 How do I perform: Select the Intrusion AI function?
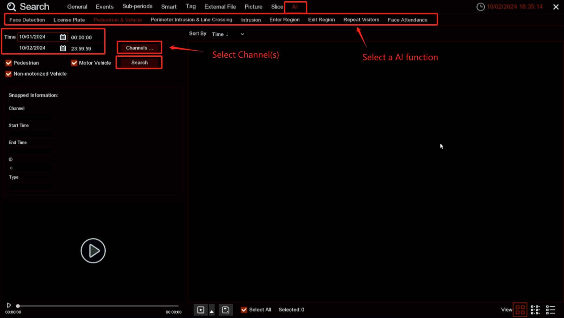pyautogui.click(x=251, y=20)
